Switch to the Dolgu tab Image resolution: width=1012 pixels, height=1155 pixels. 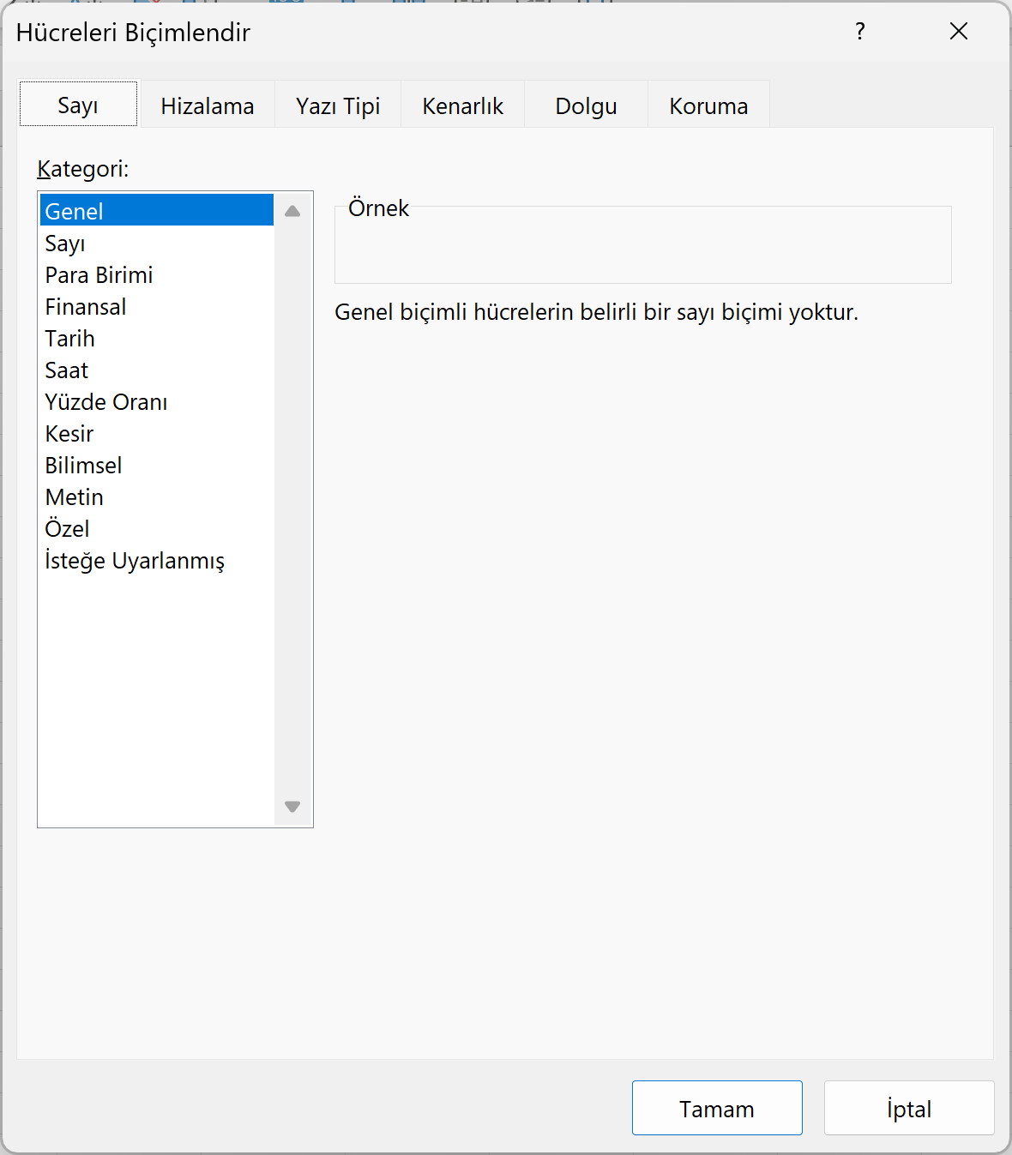(x=586, y=105)
